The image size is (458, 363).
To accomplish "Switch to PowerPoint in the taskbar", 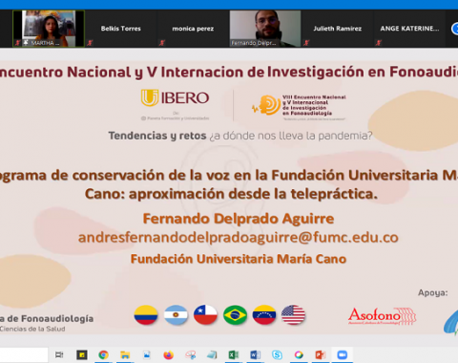I will pyautogui.click(x=321, y=354).
